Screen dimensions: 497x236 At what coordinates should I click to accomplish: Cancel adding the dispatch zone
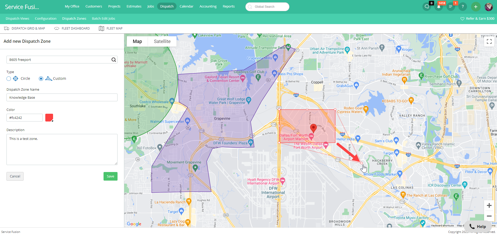pyautogui.click(x=15, y=176)
